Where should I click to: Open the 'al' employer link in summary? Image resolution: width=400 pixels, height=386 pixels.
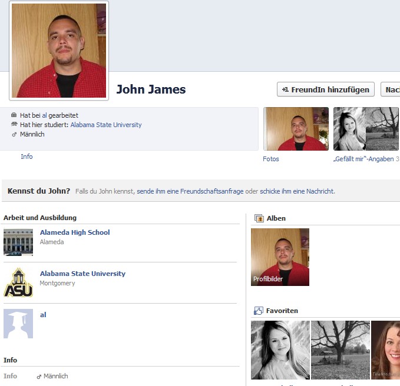pos(44,115)
